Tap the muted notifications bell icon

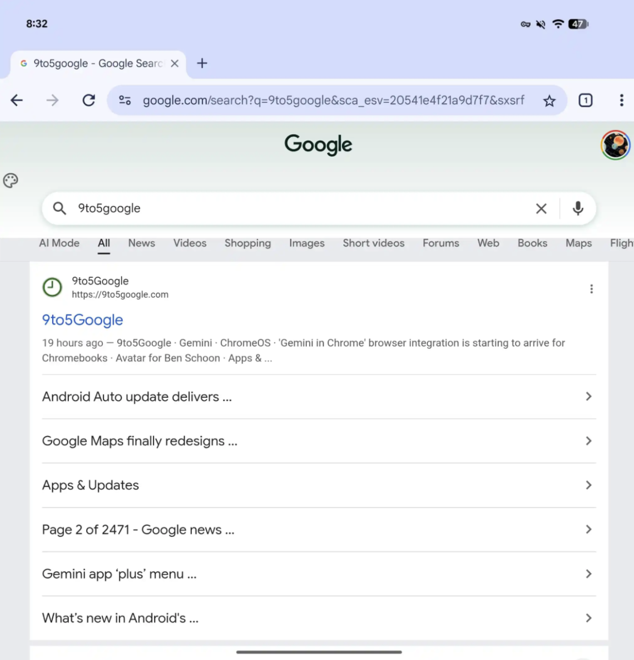541,24
